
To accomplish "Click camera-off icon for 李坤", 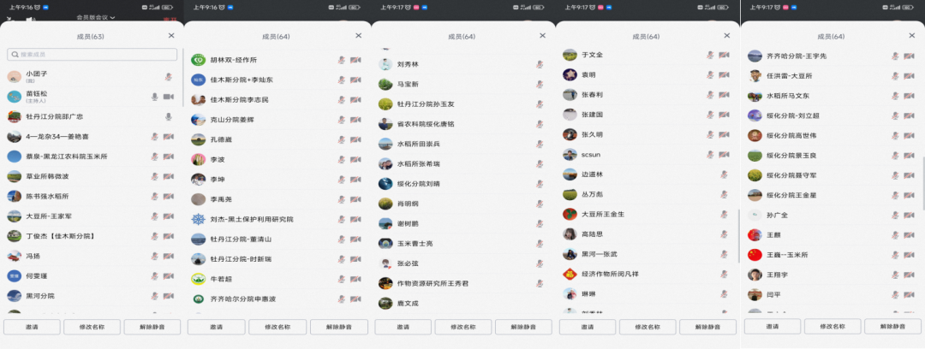I will [355, 180].
